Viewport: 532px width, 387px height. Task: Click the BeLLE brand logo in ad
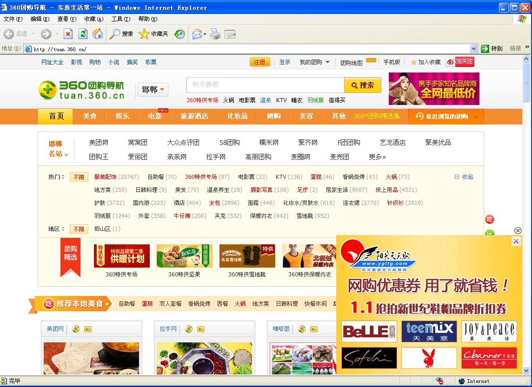click(x=369, y=331)
